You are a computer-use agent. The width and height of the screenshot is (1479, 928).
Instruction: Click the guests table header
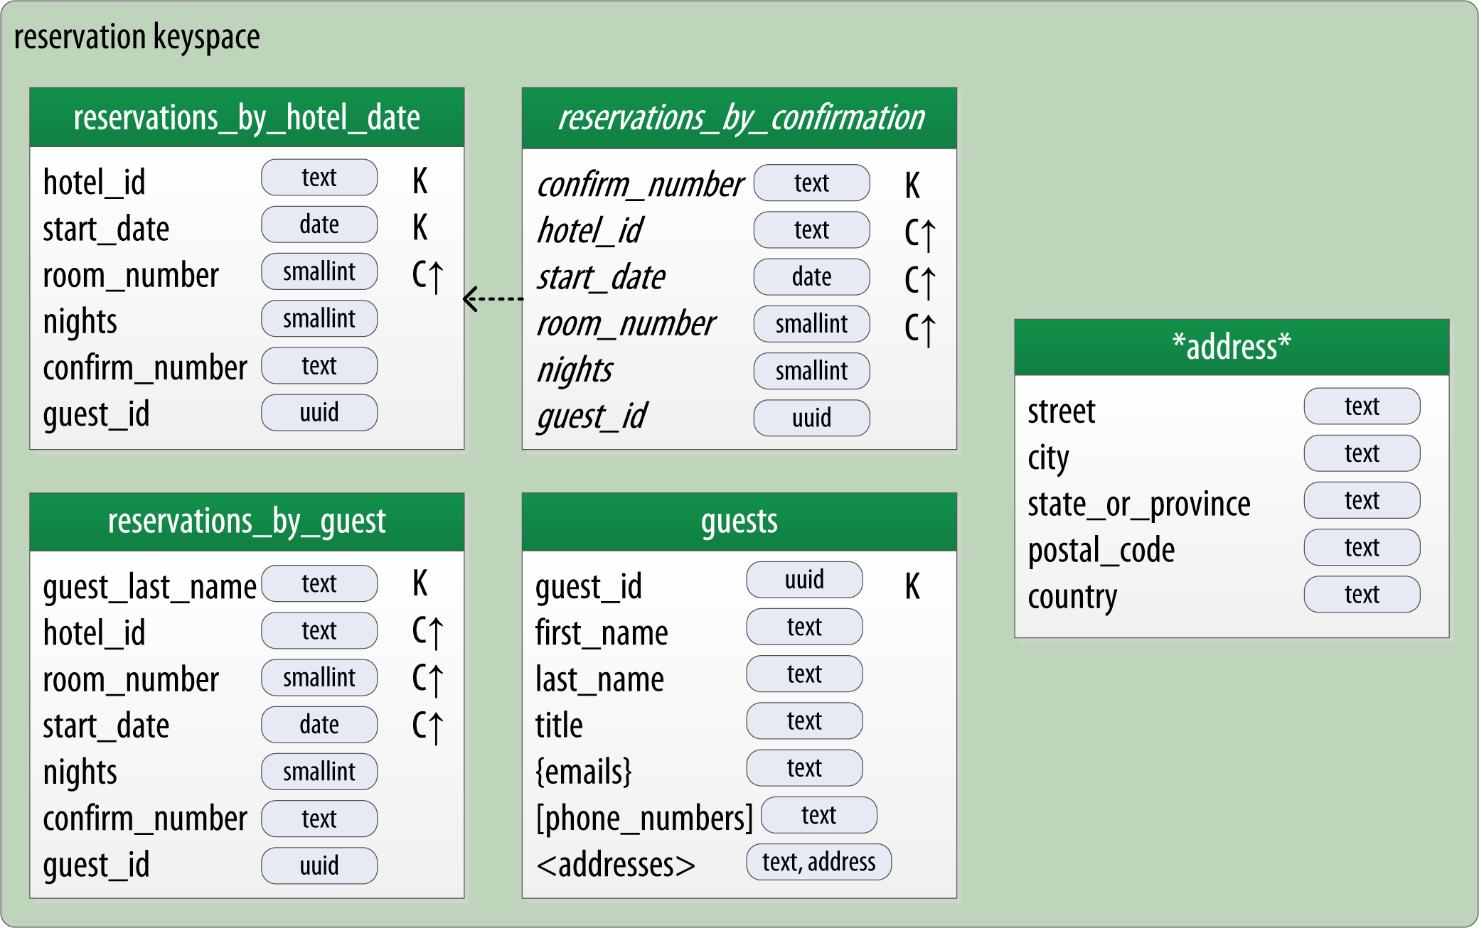coord(739,522)
